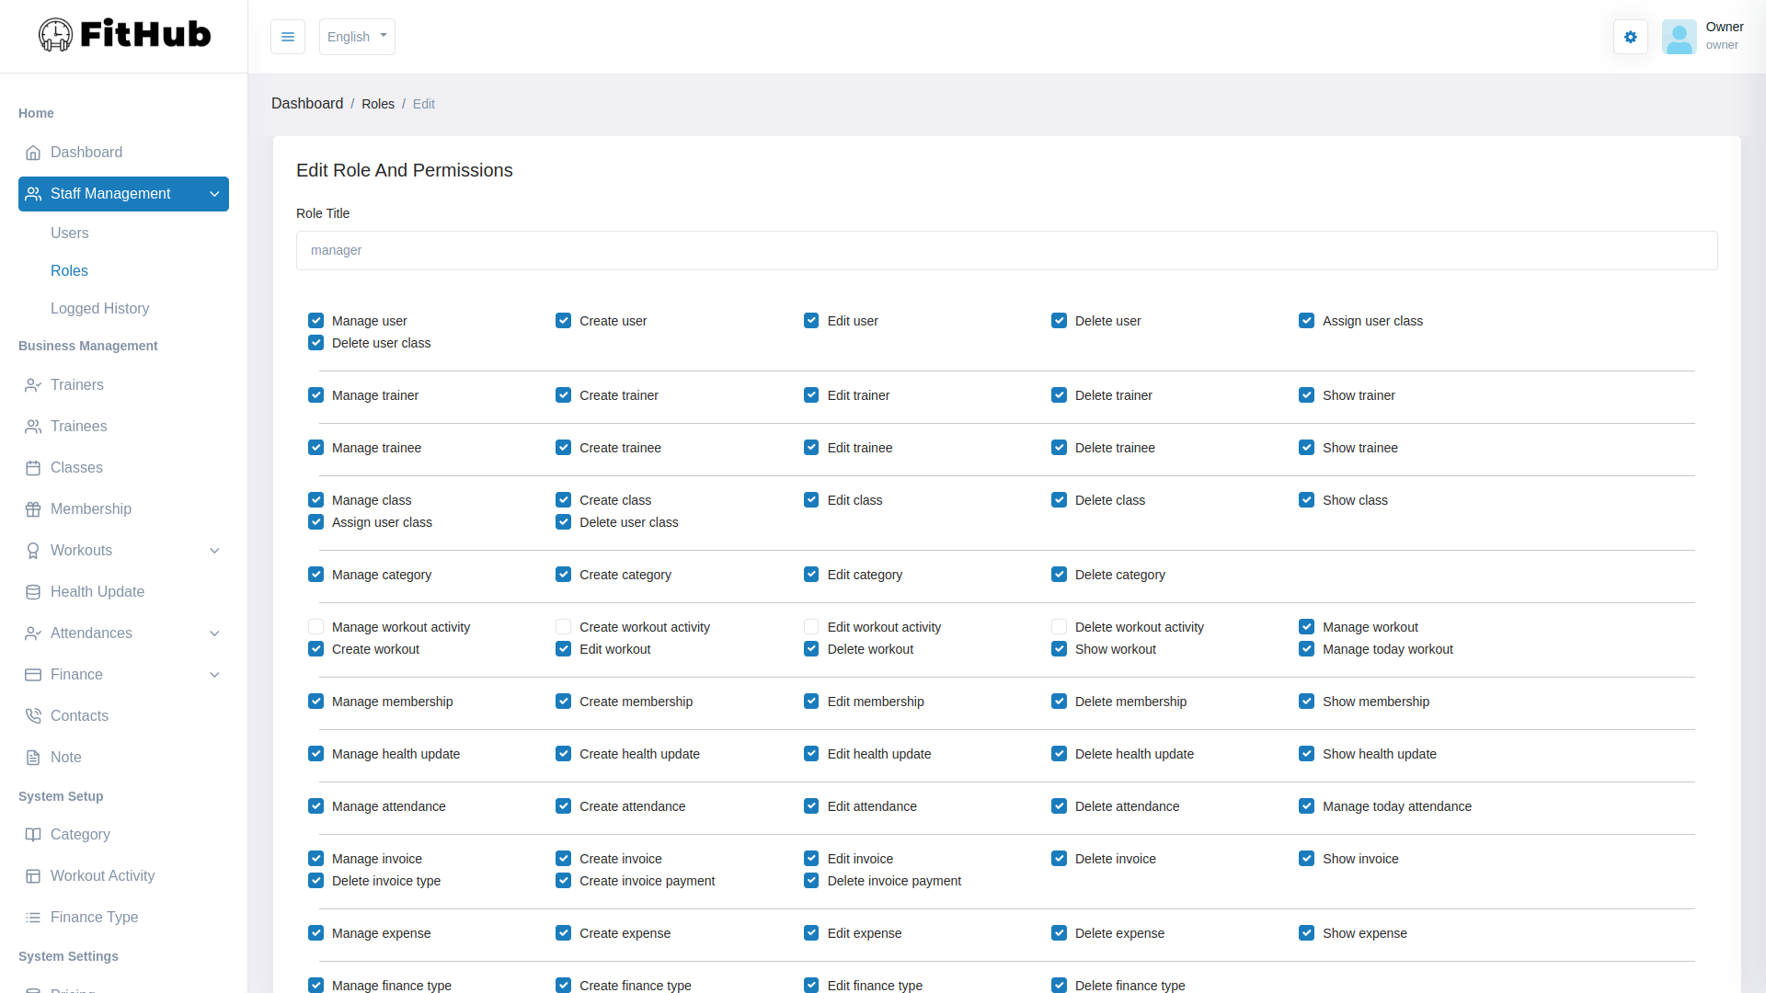Select Users under Staff Management
1766x993 pixels.
click(70, 234)
